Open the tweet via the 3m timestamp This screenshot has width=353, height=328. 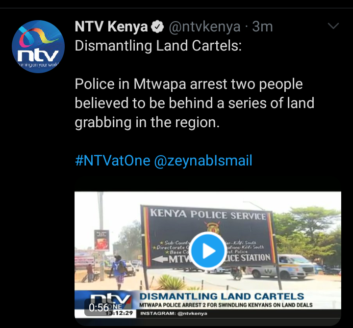[262, 27]
